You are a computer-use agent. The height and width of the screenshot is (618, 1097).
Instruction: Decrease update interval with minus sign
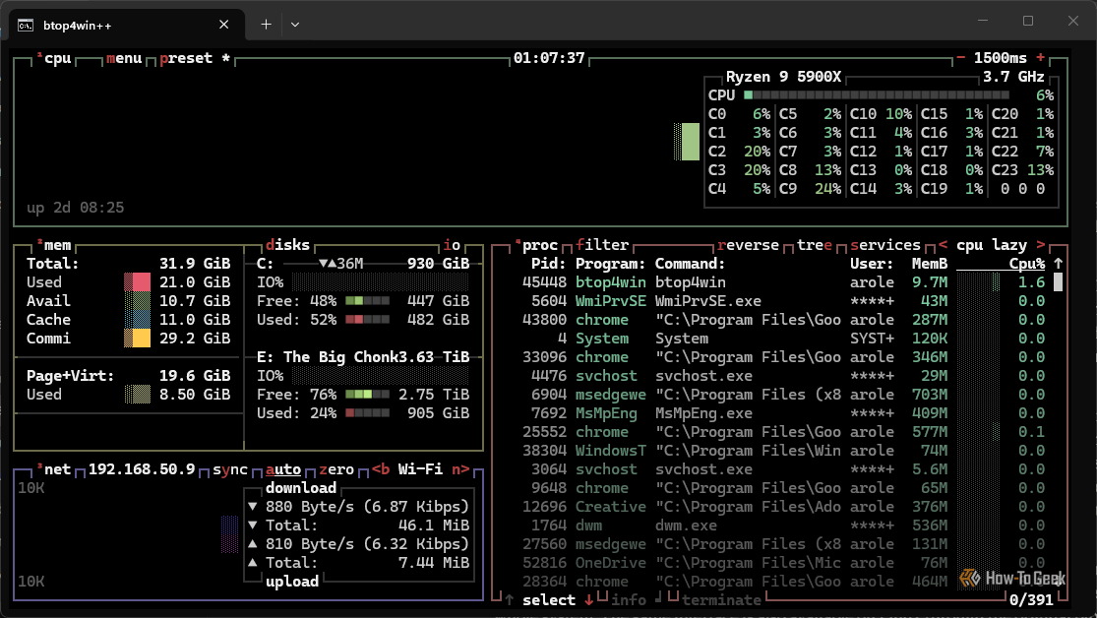pyautogui.click(x=960, y=57)
